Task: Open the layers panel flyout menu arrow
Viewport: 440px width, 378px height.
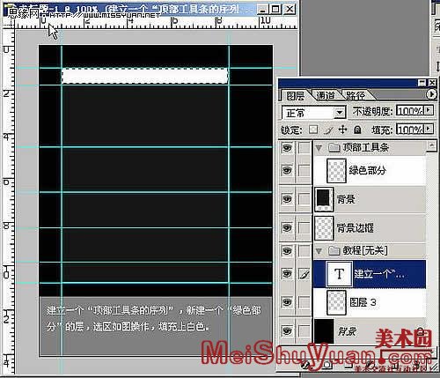Action: click(x=431, y=94)
